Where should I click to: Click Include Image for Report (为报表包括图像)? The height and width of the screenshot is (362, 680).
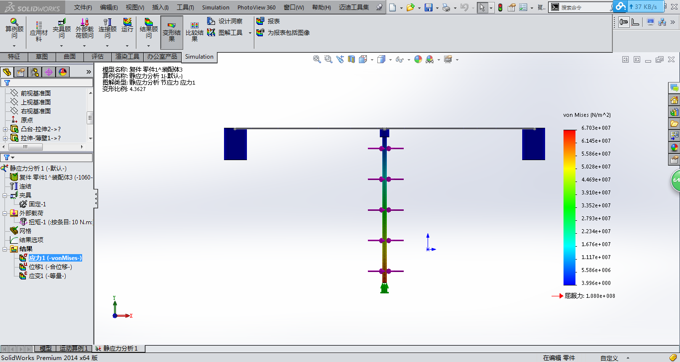(283, 32)
